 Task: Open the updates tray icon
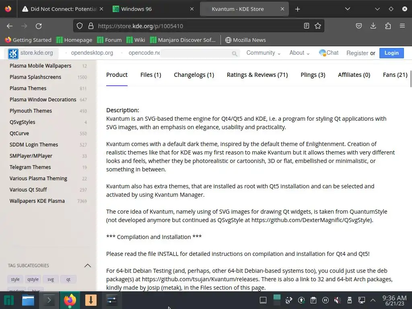[x=301, y=300]
